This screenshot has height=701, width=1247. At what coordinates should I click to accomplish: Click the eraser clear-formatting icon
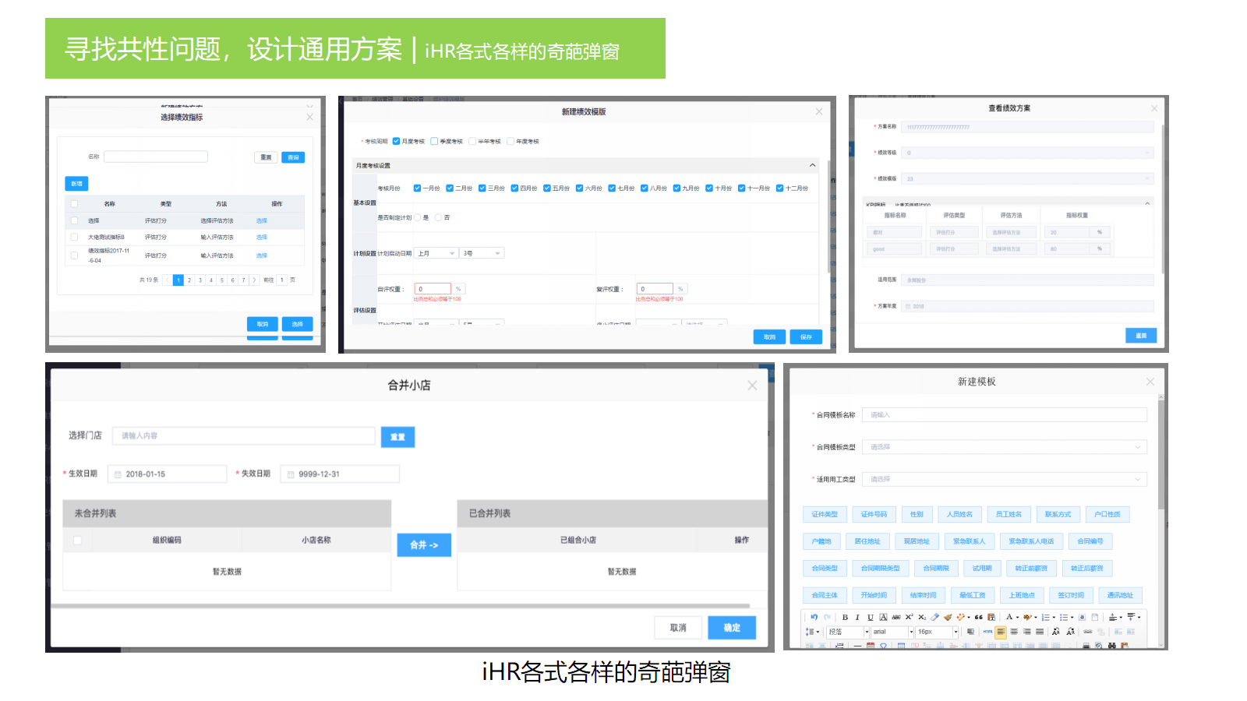click(x=934, y=617)
